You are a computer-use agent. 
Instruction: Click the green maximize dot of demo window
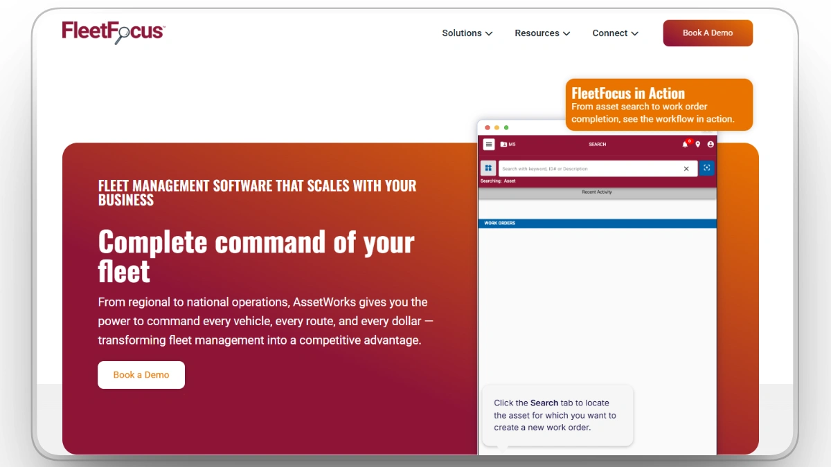tap(506, 127)
